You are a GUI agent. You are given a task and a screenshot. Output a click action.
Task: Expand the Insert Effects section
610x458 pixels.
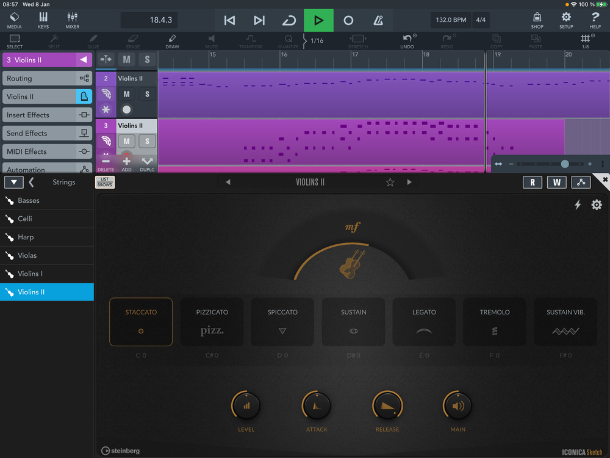pos(47,115)
